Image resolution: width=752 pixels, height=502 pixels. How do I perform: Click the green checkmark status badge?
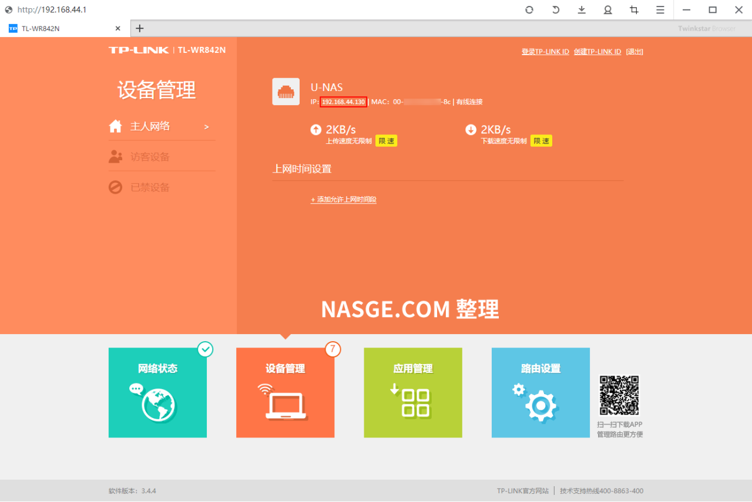point(205,349)
